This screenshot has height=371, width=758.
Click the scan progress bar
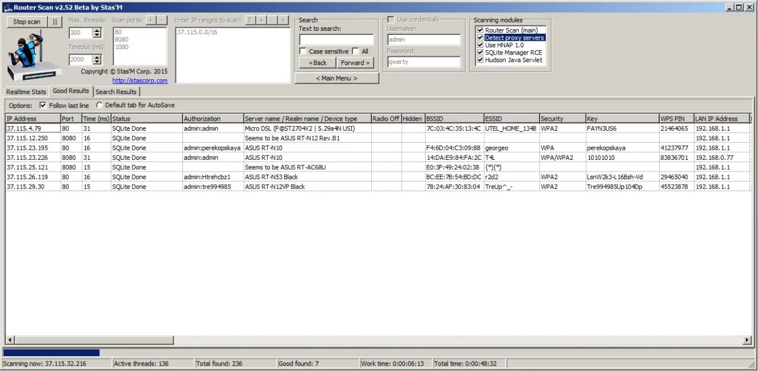379,353
